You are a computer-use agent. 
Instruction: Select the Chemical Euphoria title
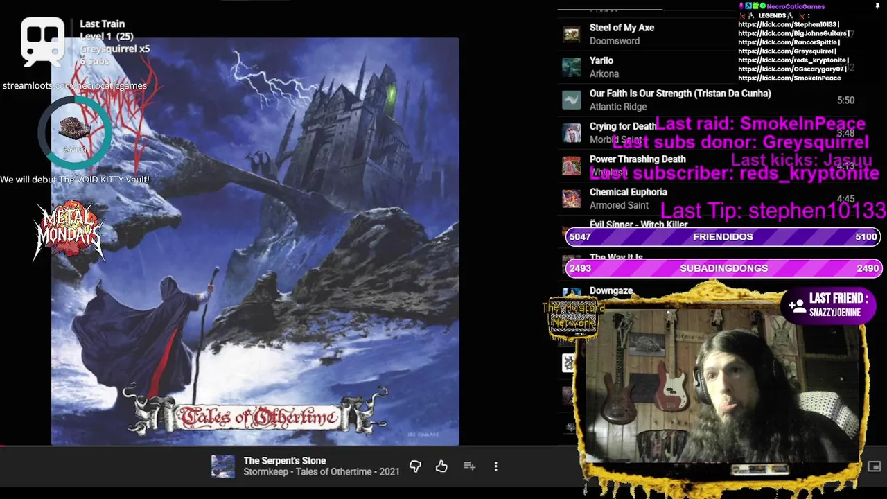(x=629, y=192)
